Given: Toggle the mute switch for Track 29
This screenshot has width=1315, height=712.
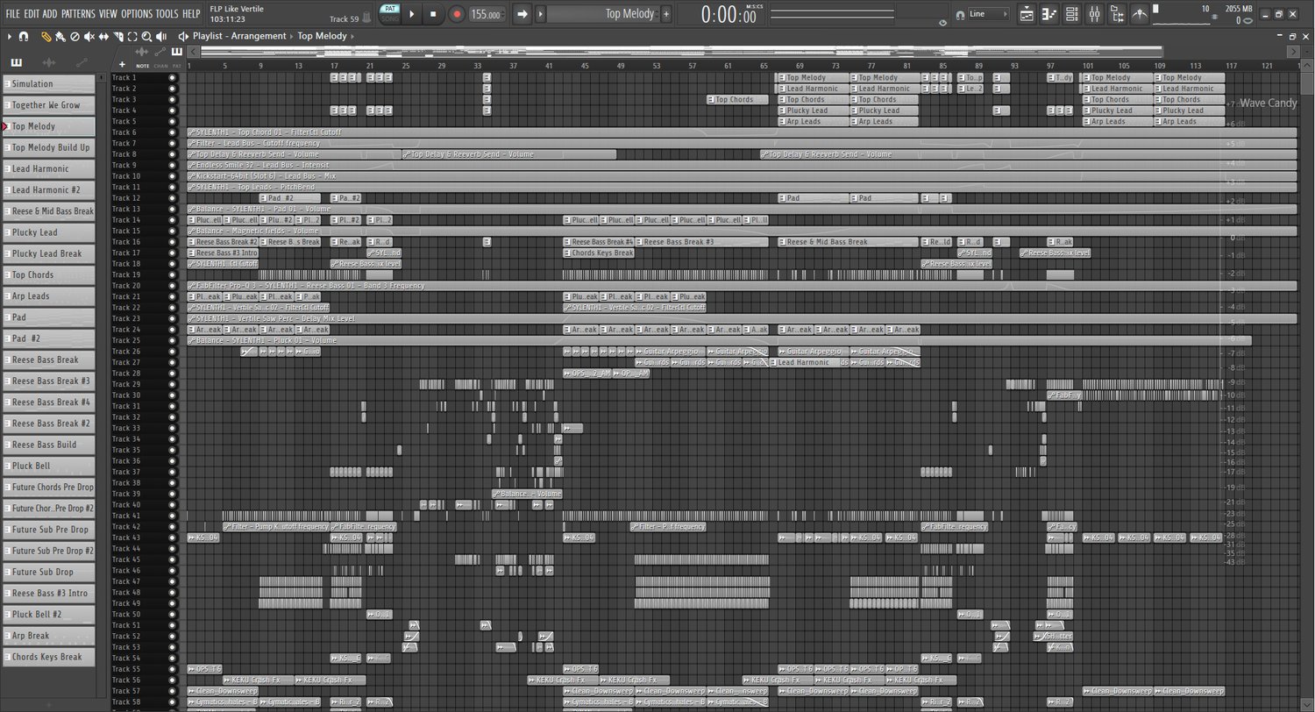Looking at the screenshot, I should coord(172,384).
